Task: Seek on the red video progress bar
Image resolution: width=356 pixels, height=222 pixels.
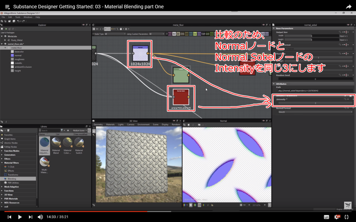Action: pos(76,211)
